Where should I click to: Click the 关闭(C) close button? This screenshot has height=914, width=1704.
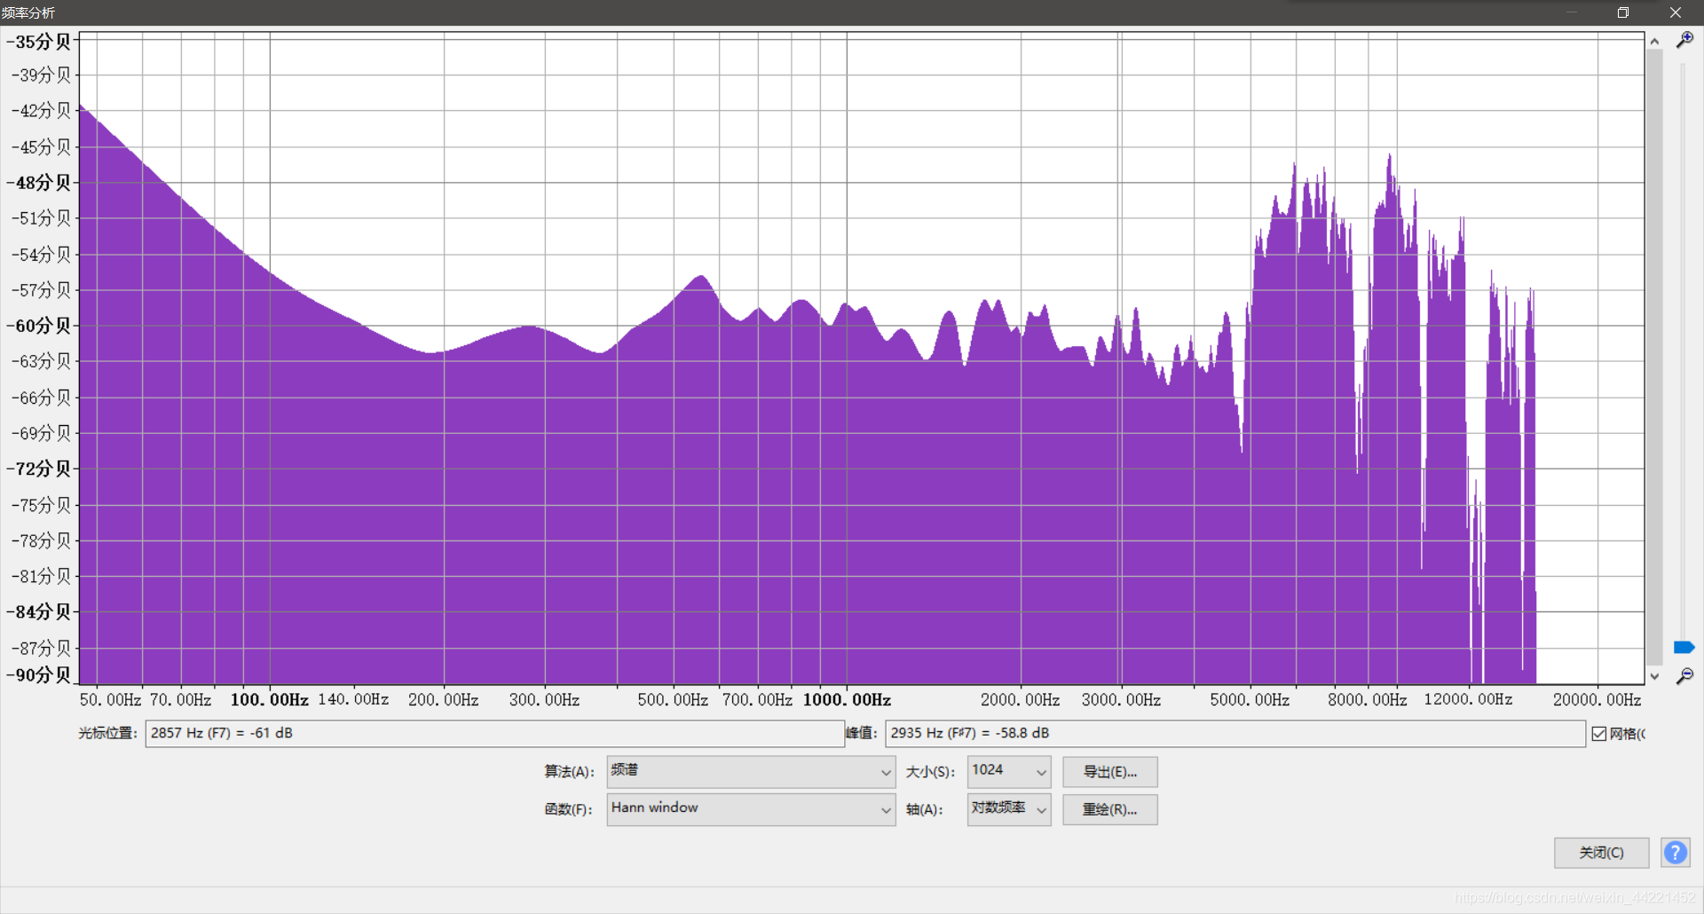pos(1601,853)
